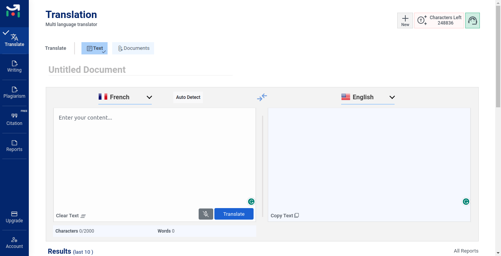
Task: Select the Citation tool
Action: click(x=14, y=119)
